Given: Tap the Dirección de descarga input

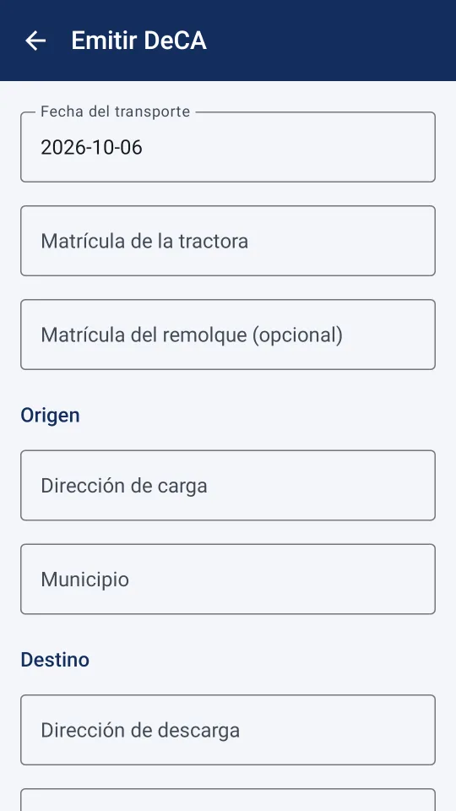Looking at the screenshot, I should (228, 730).
